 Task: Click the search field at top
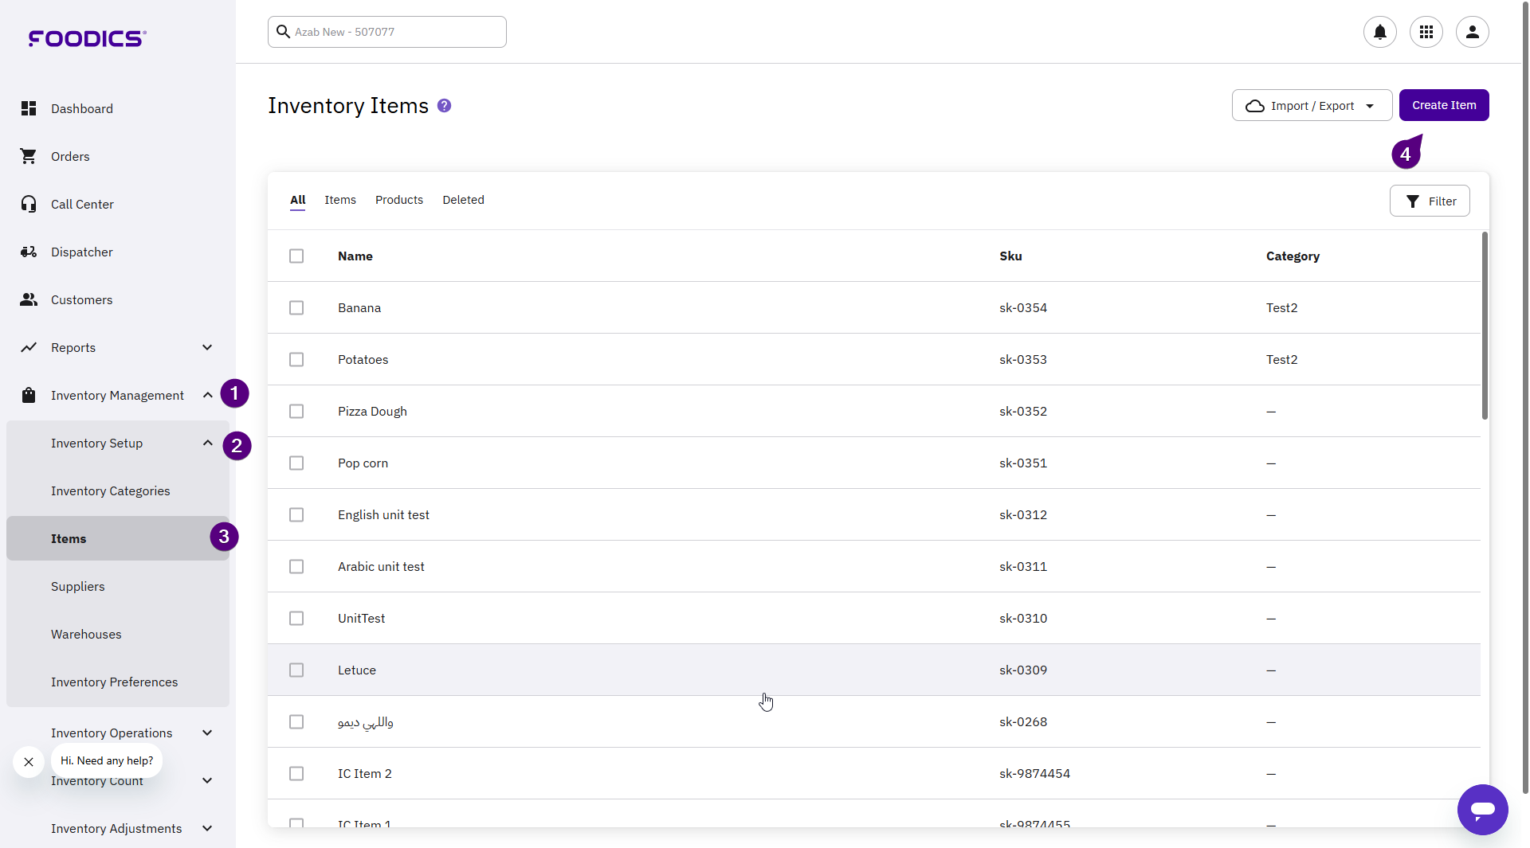click(x=387, y=32)
